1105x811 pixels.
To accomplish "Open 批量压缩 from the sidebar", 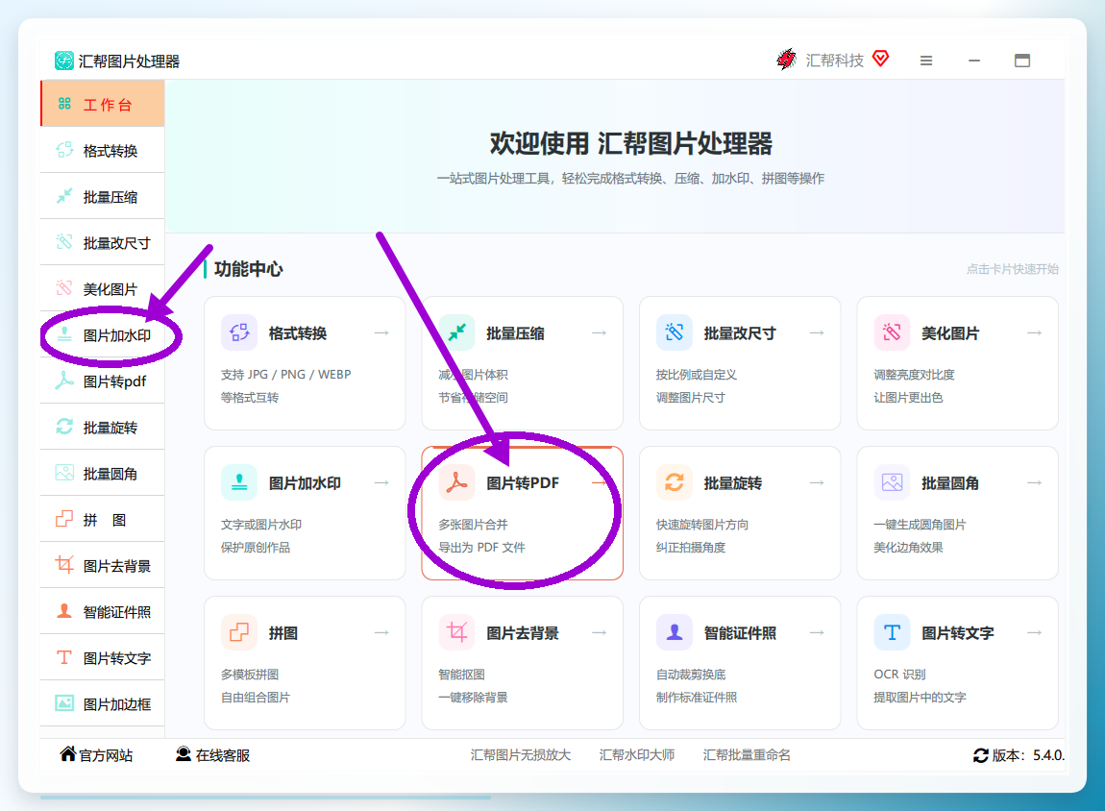I will (103, 196).
